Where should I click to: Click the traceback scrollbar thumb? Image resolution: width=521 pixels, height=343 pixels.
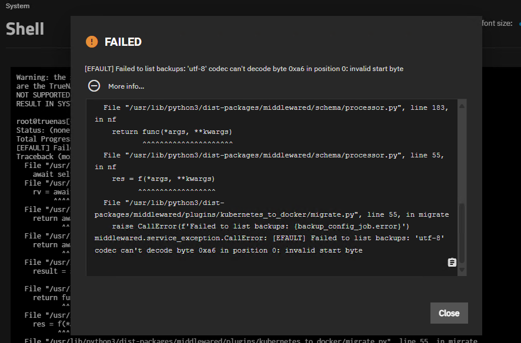click(x=462, y=235)
